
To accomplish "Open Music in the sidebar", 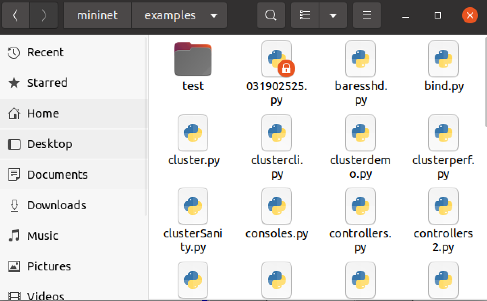I will pos(74,236).
